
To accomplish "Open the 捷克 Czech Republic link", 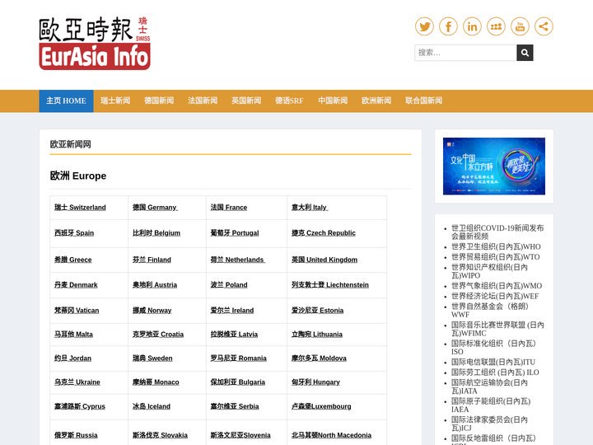I will [324, 233].
